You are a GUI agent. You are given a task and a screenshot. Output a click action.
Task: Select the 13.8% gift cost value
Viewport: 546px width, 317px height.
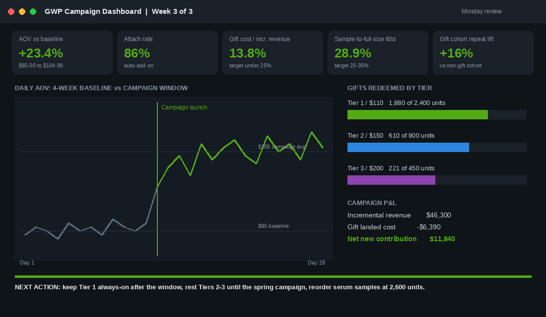click(x=248, y=53)
